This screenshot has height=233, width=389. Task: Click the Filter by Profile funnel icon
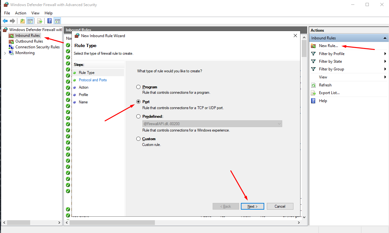(x=314, y=54)
